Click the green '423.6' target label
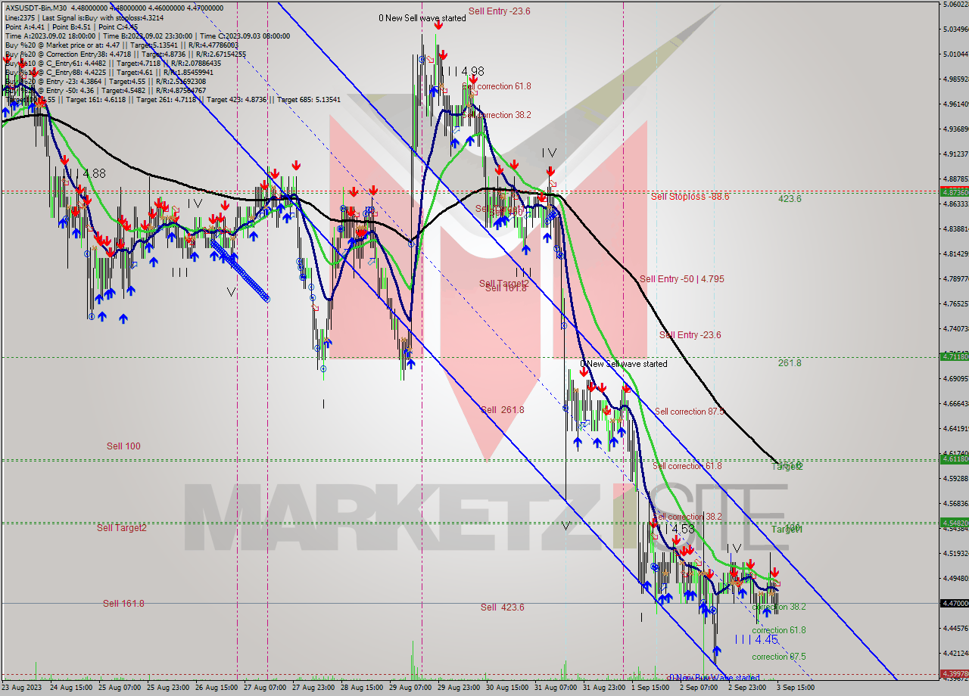The height and width of the screenshot is (696, 969). 790,199
